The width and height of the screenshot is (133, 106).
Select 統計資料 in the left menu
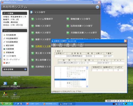[10, 46]
